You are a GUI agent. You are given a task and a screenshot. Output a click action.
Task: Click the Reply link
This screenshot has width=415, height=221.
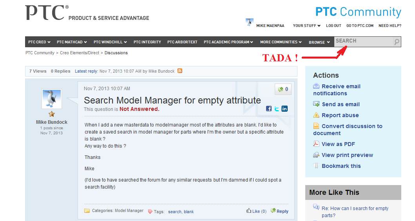[x=283, y=211]
